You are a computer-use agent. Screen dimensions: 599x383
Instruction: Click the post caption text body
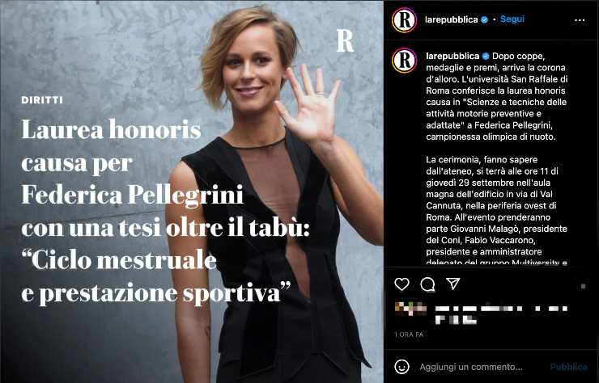497,159
